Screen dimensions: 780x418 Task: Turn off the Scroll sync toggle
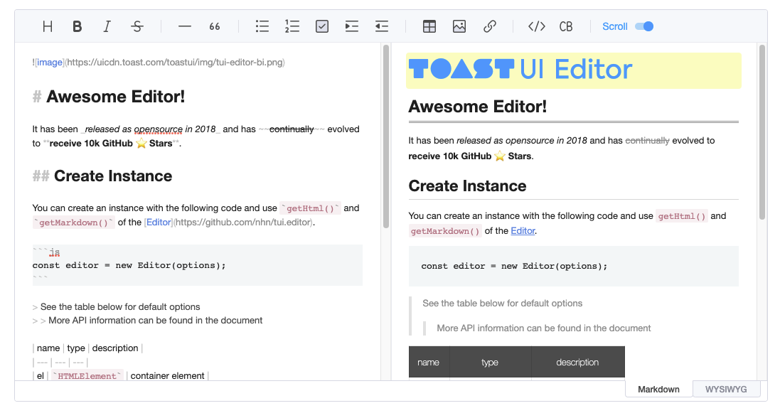644,26
